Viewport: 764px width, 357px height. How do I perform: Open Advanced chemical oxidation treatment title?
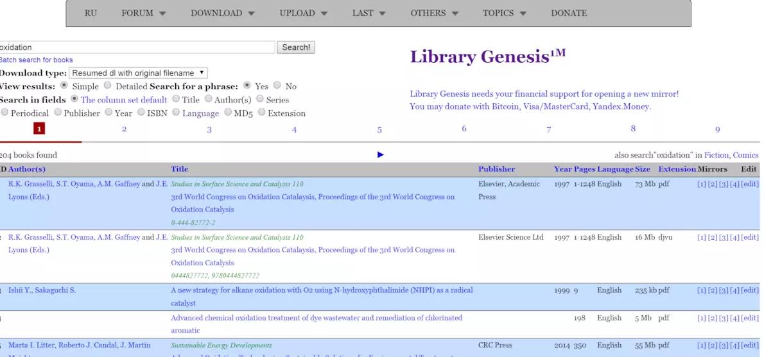tap(317, 324)
